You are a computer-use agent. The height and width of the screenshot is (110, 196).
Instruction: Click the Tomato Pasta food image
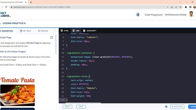(x=17, y=95)
